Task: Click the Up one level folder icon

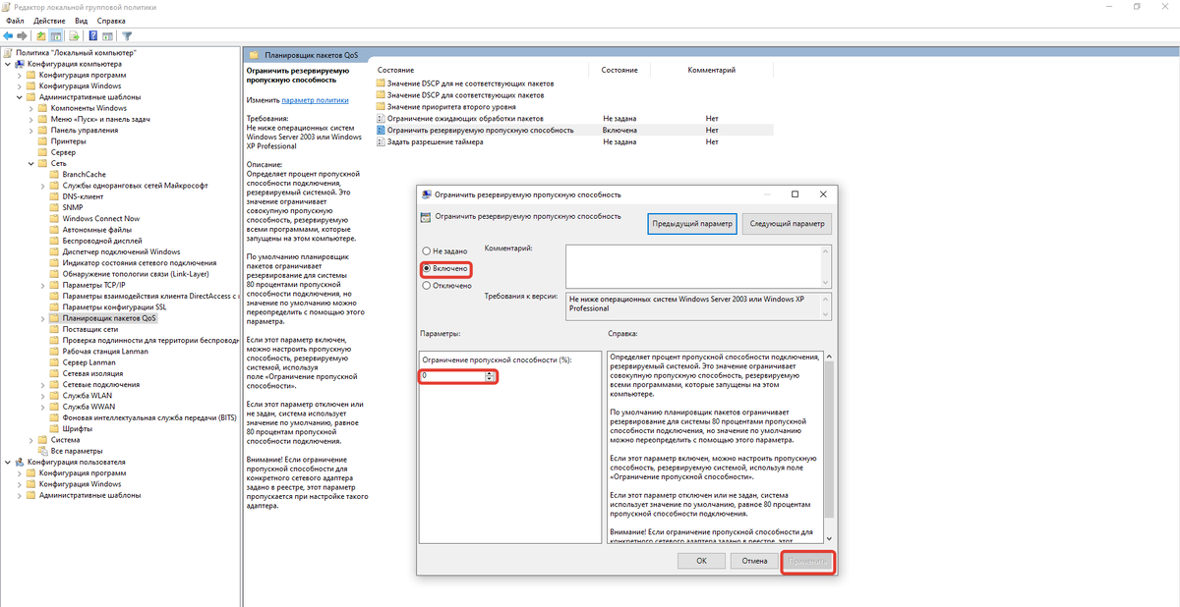Action: 41,35
